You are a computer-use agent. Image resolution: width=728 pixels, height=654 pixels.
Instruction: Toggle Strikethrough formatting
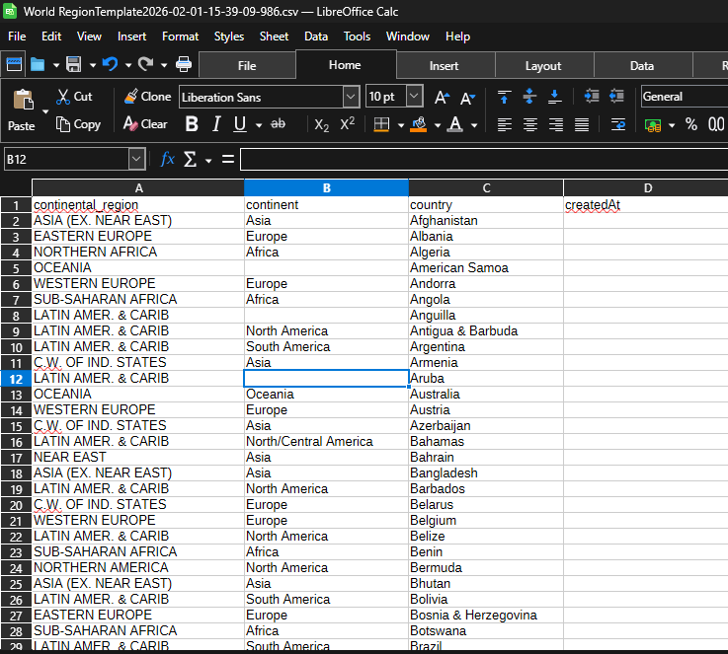[278, 124]
